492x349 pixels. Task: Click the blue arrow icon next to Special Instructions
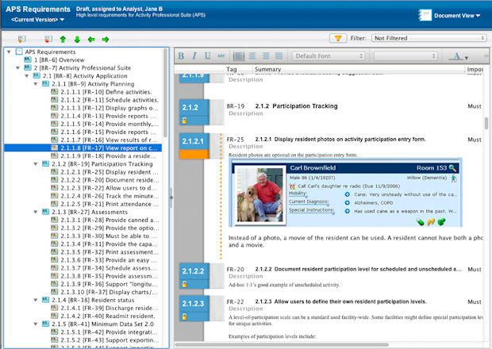pyautogui.click(x=347, y=211)
